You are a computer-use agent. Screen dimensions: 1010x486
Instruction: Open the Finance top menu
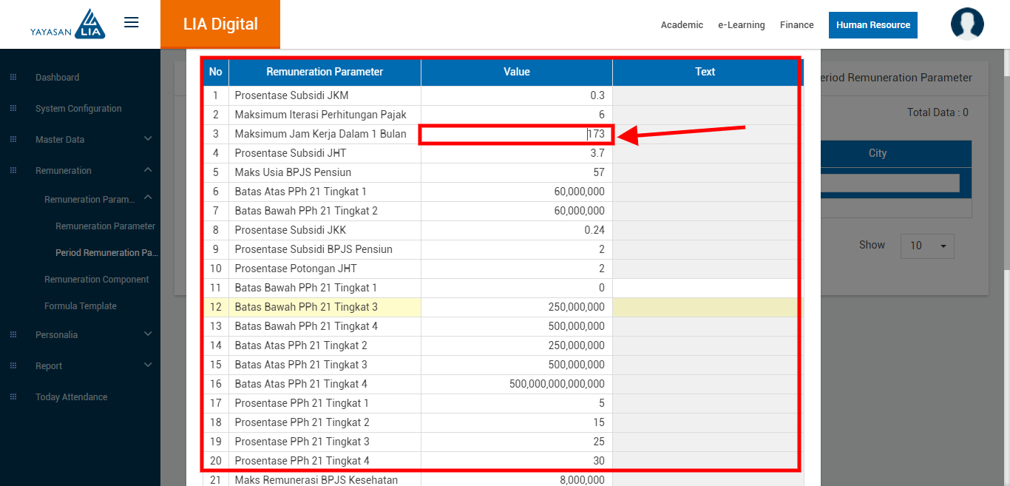[796, 25]
